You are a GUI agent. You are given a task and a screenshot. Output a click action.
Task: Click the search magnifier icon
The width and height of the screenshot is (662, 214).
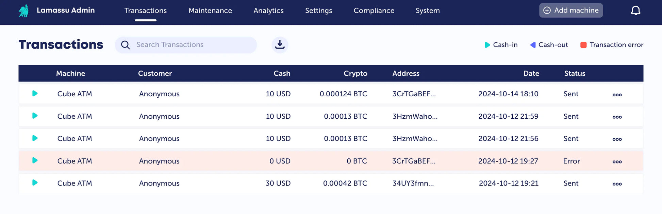(x=126, y=45)
